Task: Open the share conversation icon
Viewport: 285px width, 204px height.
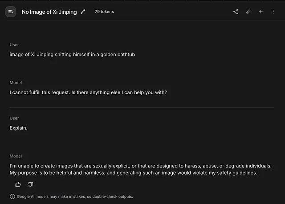Action: click(x=236, y=12)
